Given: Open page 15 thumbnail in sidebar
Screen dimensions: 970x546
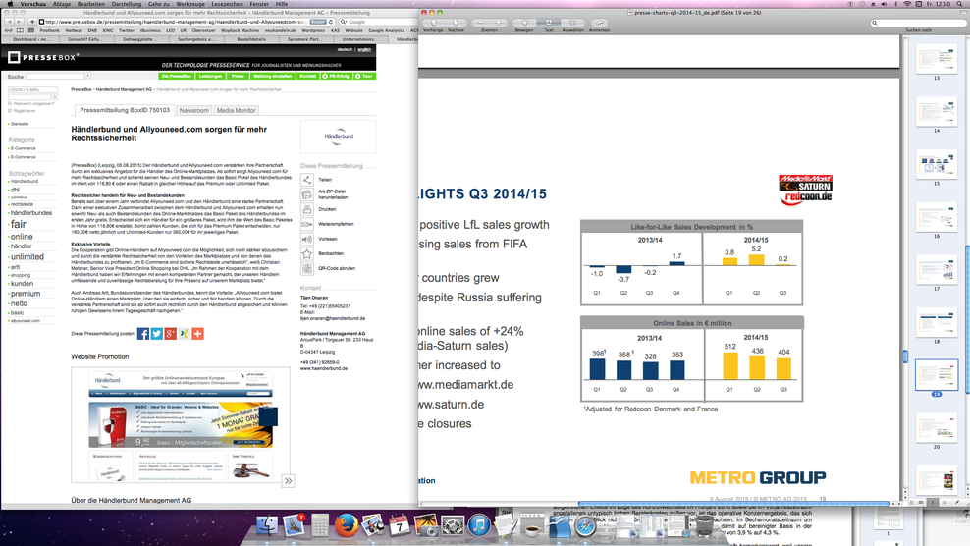Looking at the screenshot, I should 936,165.
